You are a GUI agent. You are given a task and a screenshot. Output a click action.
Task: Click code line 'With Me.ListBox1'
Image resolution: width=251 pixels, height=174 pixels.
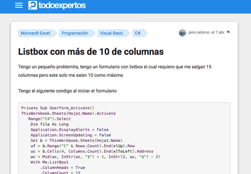(49, 162)
